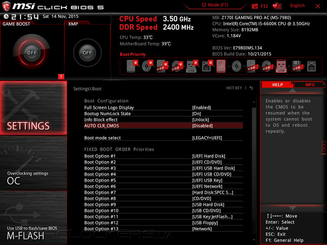The image size is (327, 245).
Task: Click the hotkey back arrow icon
Action: [251, 88]
